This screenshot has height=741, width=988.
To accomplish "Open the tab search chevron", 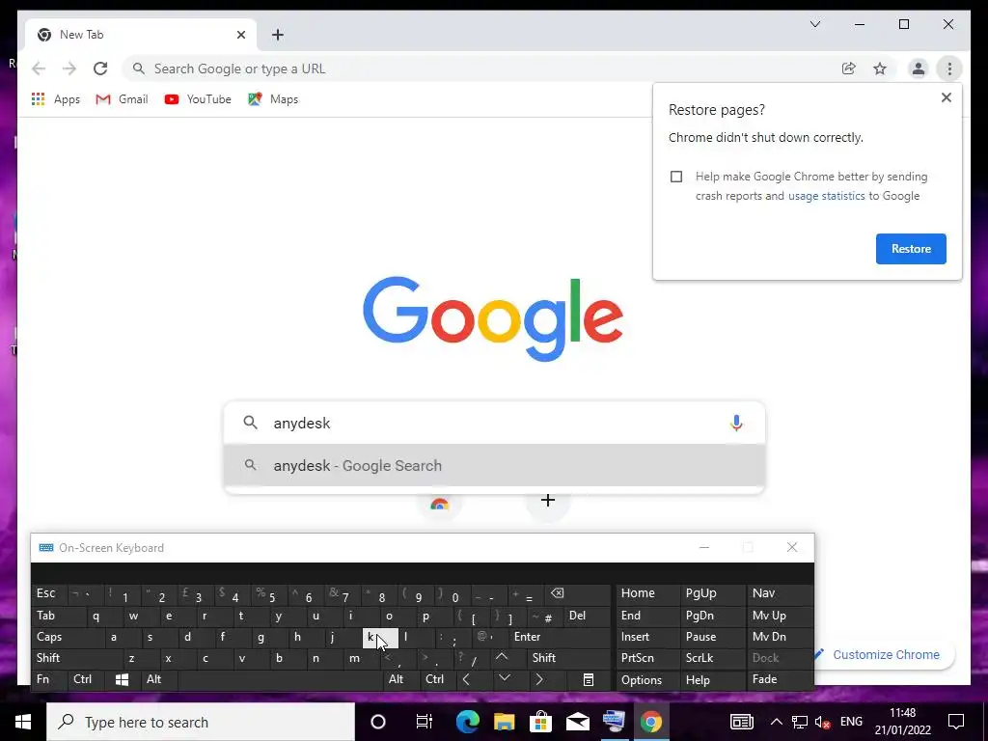I will point(814,24).
